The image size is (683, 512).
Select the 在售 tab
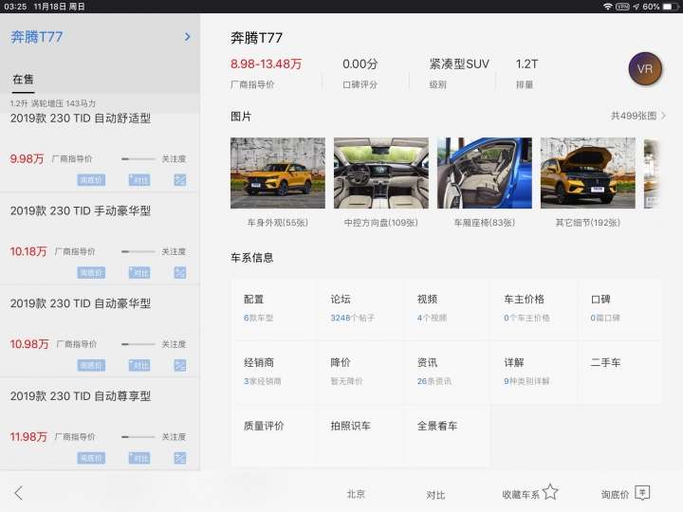[x=23, y=80]
